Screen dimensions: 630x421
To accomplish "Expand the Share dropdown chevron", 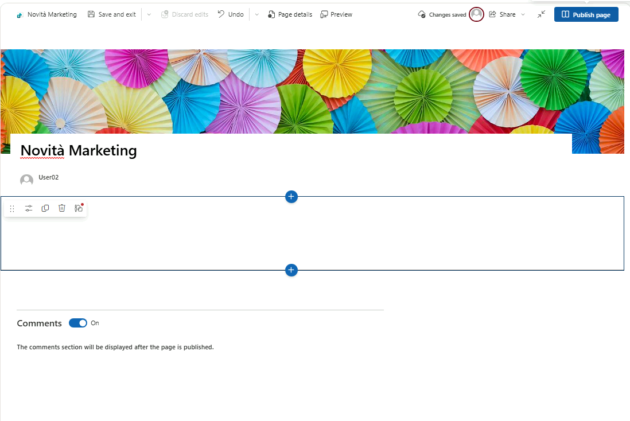I will point(523,14).
